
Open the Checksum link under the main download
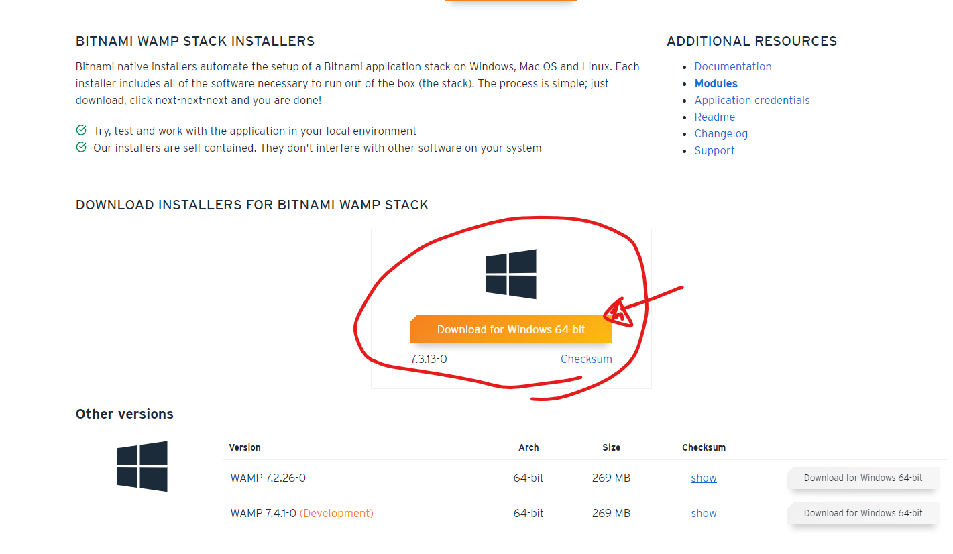pos(586,359)
